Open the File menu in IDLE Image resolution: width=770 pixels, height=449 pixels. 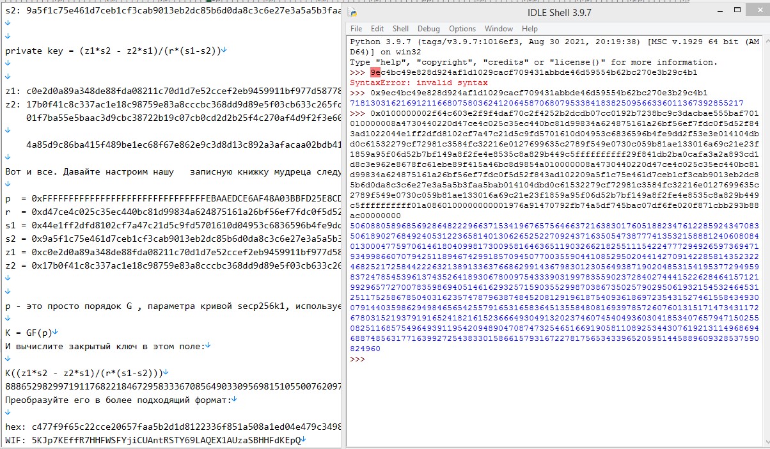coord(357,28)
